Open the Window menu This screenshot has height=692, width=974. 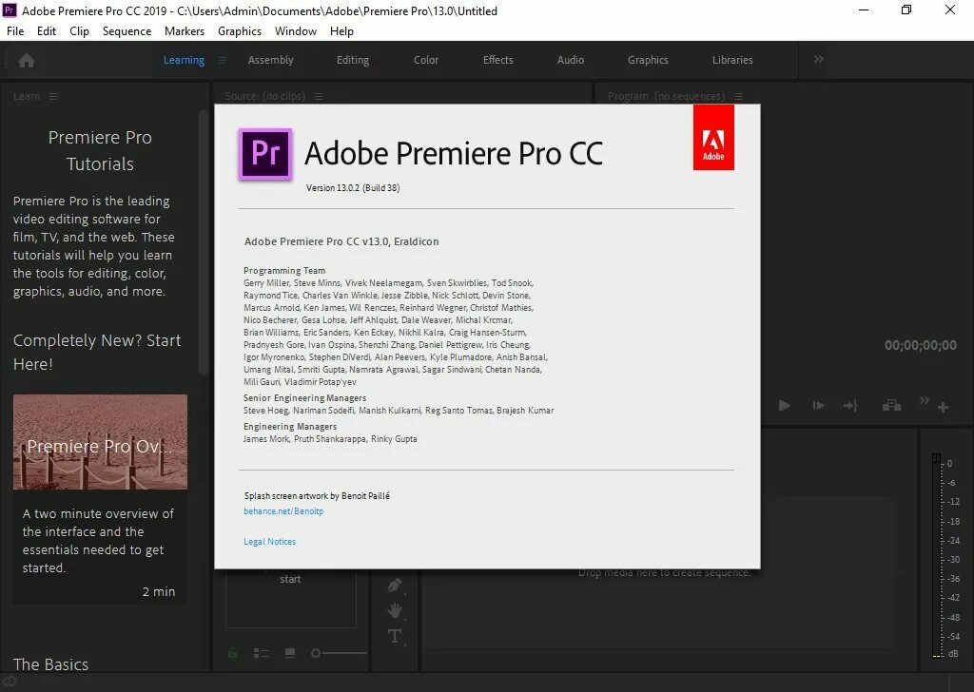pyautogui.click(x=296, y=31)
